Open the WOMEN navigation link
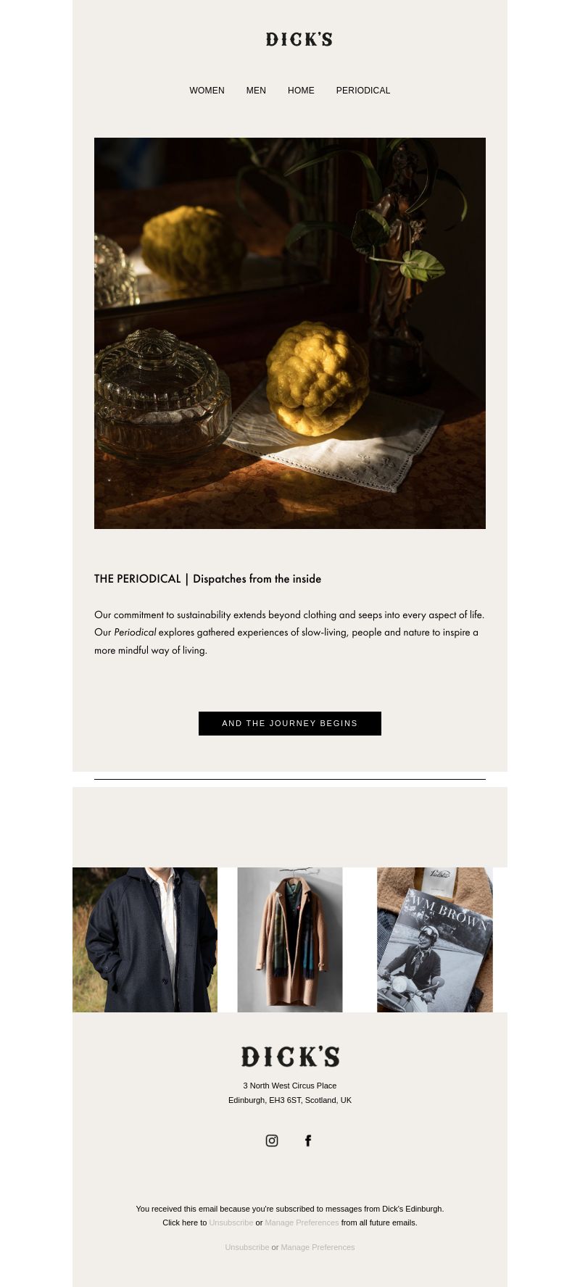This screenshot has width=580, height=1287. coord(207,91)
